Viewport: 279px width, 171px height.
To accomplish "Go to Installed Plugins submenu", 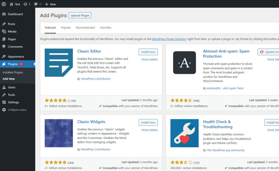I will click(x=13, y=72).
